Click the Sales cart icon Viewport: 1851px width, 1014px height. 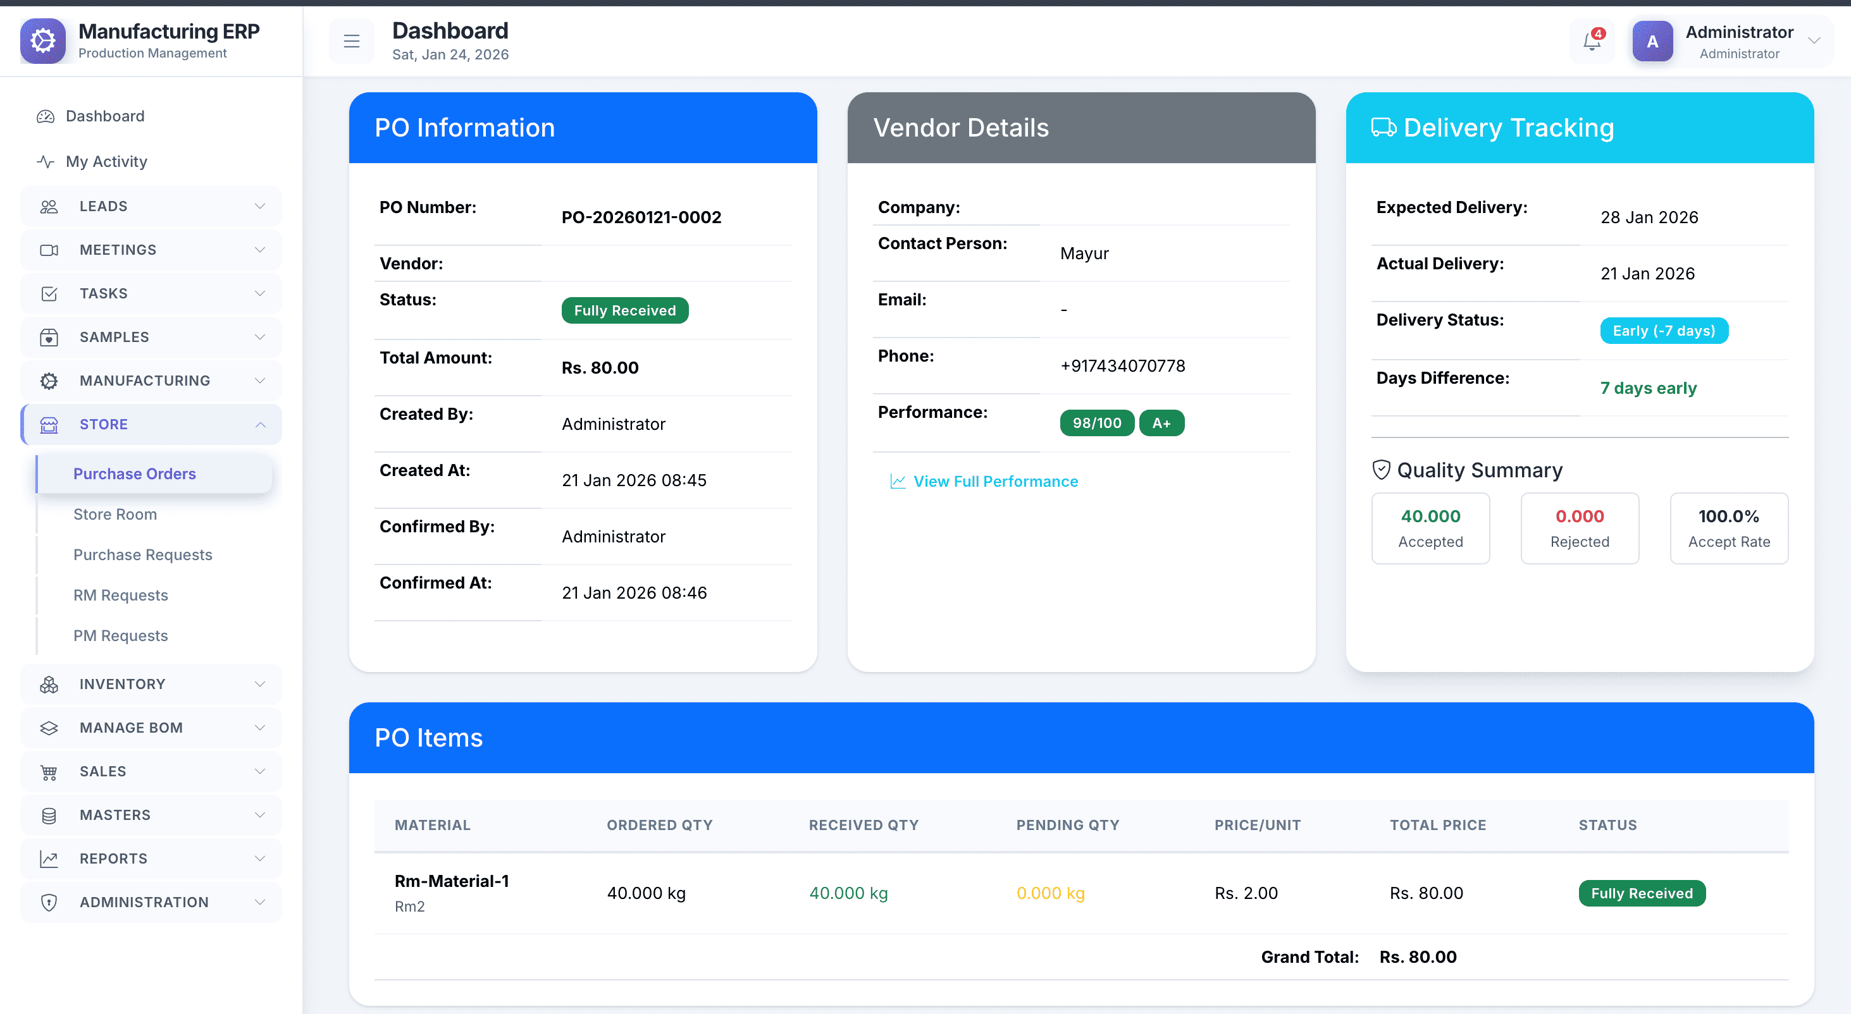point(49,772)
